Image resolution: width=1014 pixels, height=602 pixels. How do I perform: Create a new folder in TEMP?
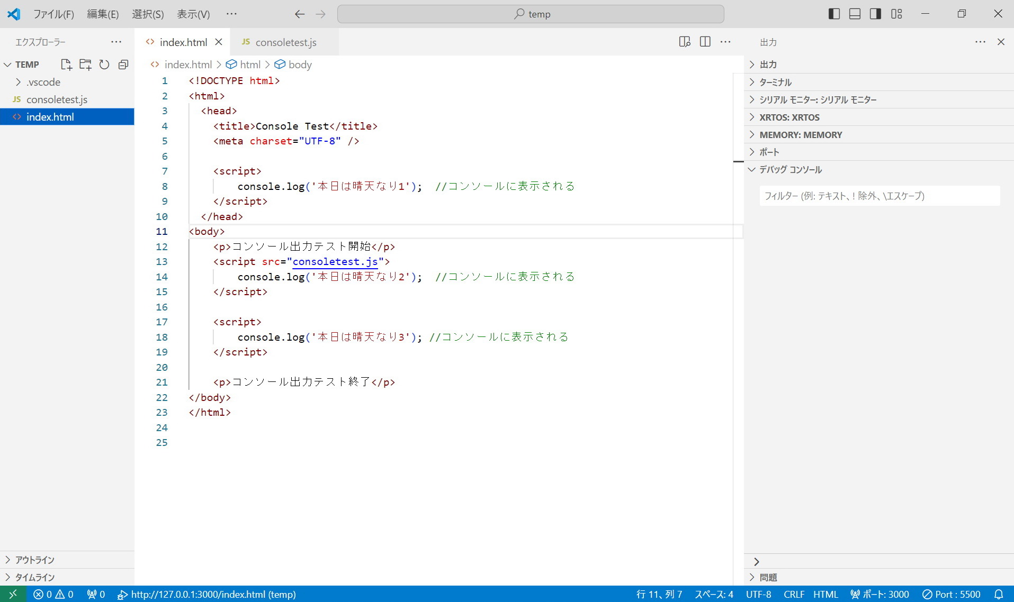point(85,65)
